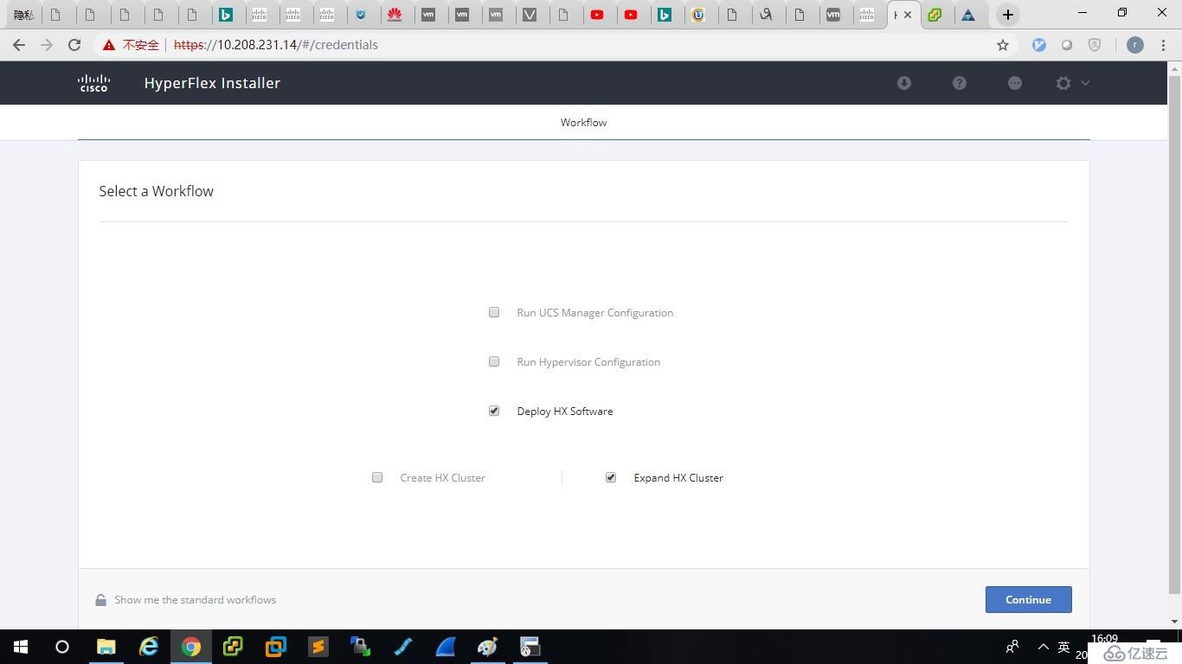Viewport: 1182px width, 664px height.
Task: Click the browser forward arrow
Action: [47, 45]
